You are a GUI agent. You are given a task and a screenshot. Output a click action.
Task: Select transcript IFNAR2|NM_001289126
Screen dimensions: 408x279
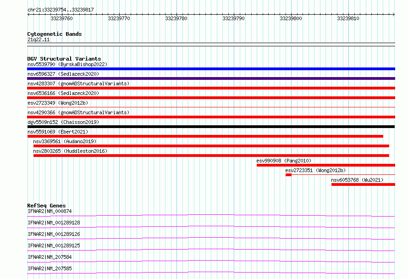pyautogui.click(x=54, y=234)
